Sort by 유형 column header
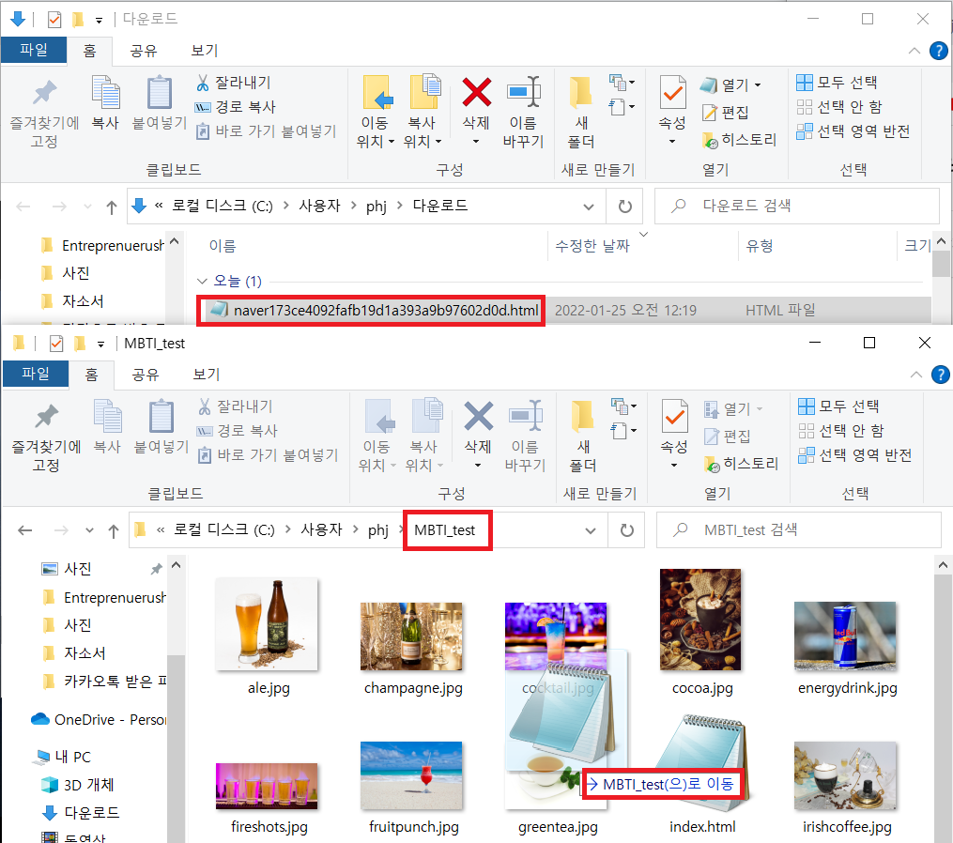 click(760, 246)
